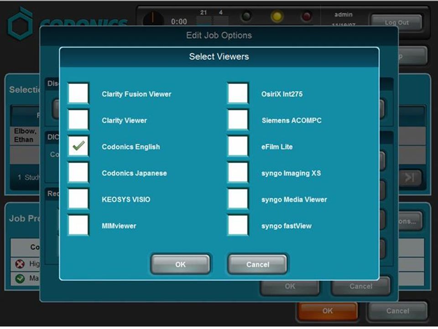This screenshot has width=438, height=329.
Task: Confirm viewers with Select Viewers OK
Action: click(x=180, y=264)
